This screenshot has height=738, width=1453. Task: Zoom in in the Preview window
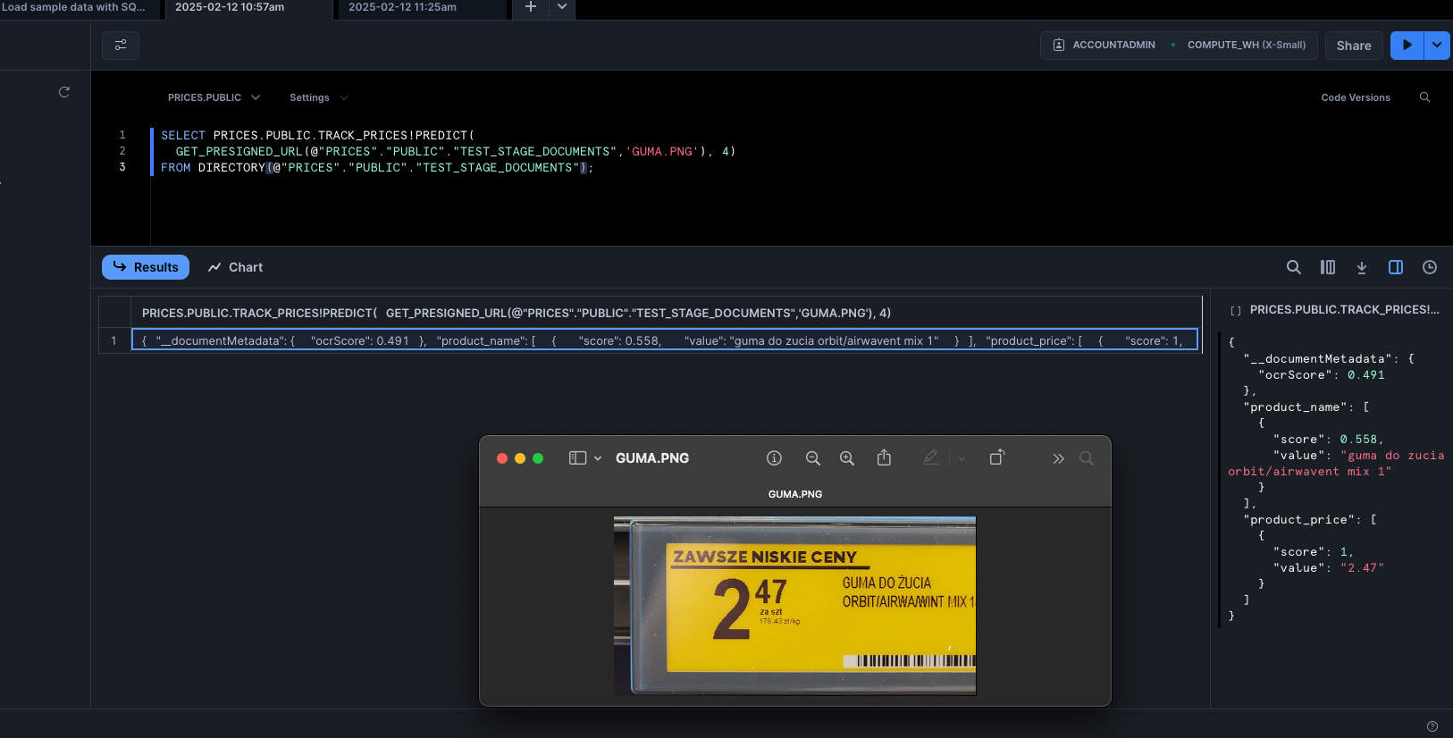[x=847, y=458]
